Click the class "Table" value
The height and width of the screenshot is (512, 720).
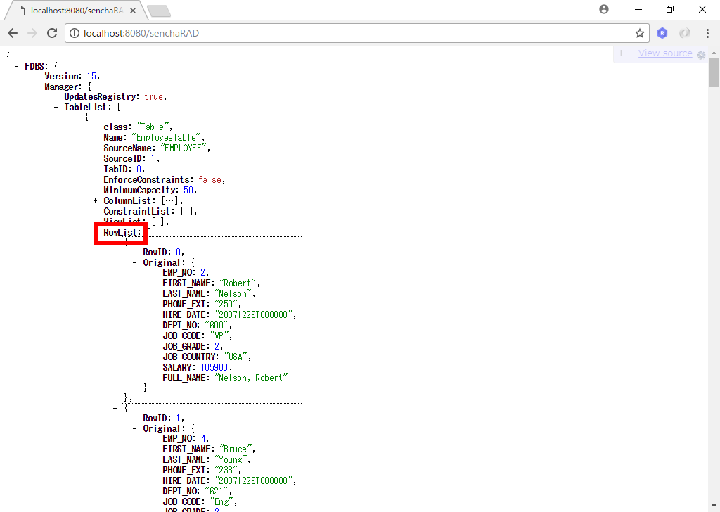tap(153, 127)
